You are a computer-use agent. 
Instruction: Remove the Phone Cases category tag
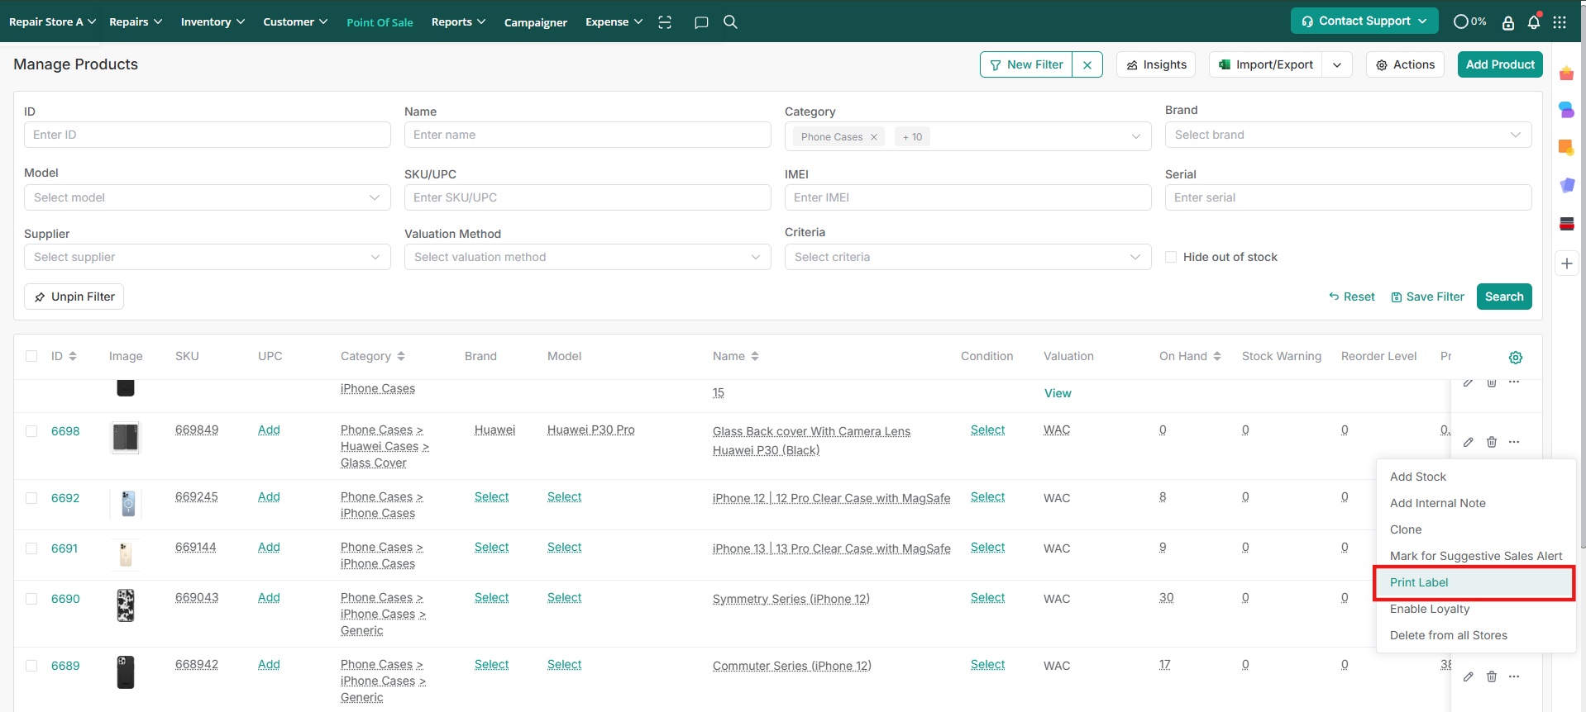tap(873, 137)
